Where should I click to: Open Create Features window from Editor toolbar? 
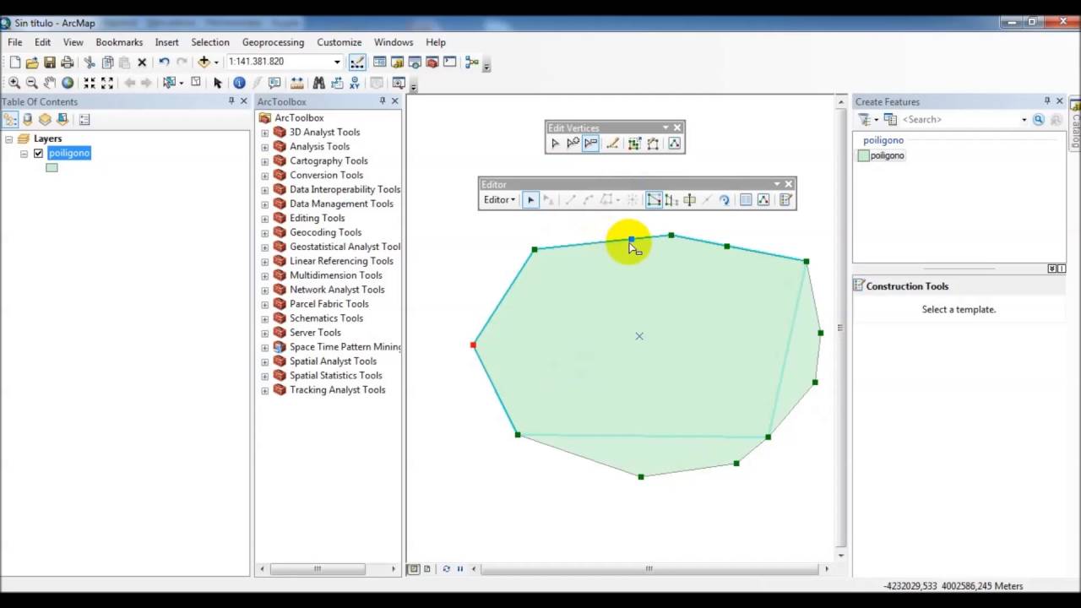785,200
